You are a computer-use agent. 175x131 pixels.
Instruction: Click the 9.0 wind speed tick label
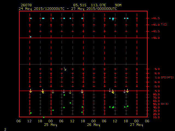coord(156,69)
